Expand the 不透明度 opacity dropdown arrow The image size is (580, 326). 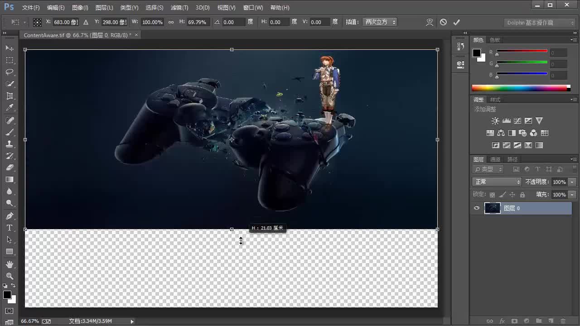pos(571,182)
